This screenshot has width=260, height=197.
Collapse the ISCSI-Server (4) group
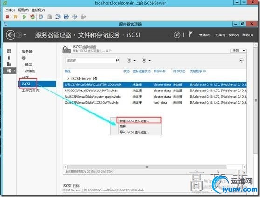click(x=68, y=79)
